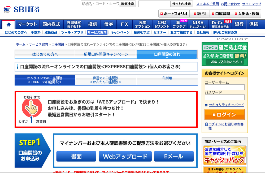Click the セキュリティキーボード link text
The width and height of the screenshot is (265, 173).
226,105
